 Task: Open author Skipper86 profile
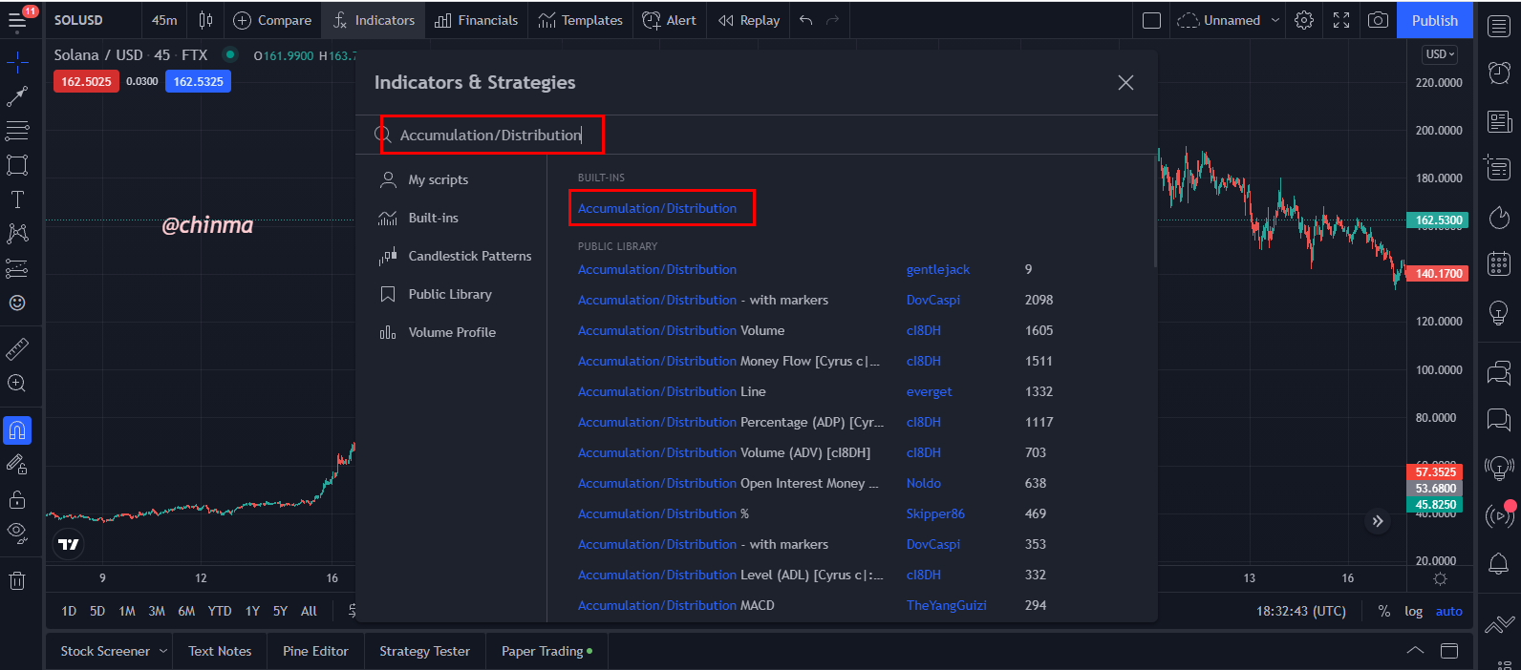pos(935,513)
